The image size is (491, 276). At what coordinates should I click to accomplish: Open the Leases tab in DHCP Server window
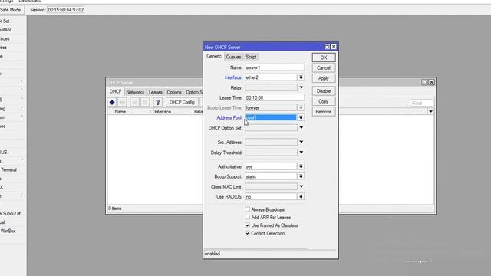coord(156,92)
